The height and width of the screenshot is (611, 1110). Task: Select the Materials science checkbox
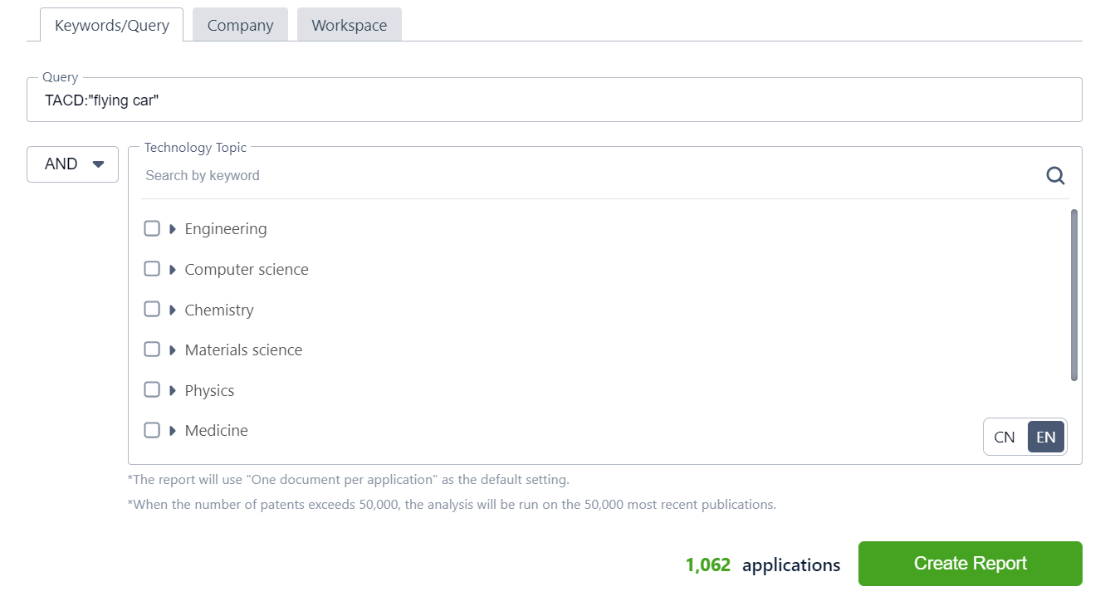coord(152,349)
